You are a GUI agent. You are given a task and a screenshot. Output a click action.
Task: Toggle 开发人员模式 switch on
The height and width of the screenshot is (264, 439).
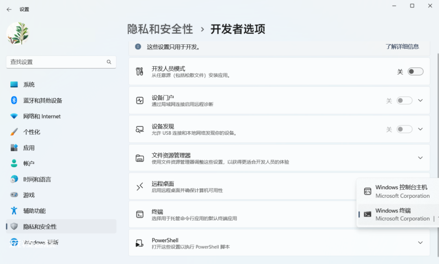point(415,71)
